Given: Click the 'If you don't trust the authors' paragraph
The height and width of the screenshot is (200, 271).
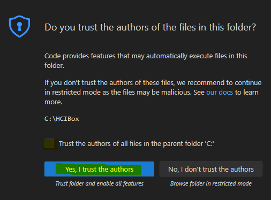Looking at the screenshot, I should 153,93.
